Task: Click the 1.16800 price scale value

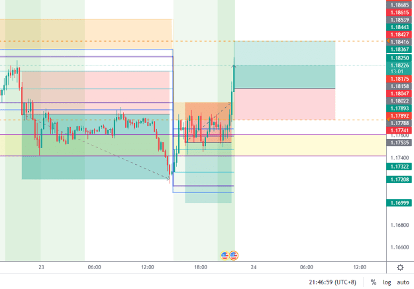Action: pos(399,226)
